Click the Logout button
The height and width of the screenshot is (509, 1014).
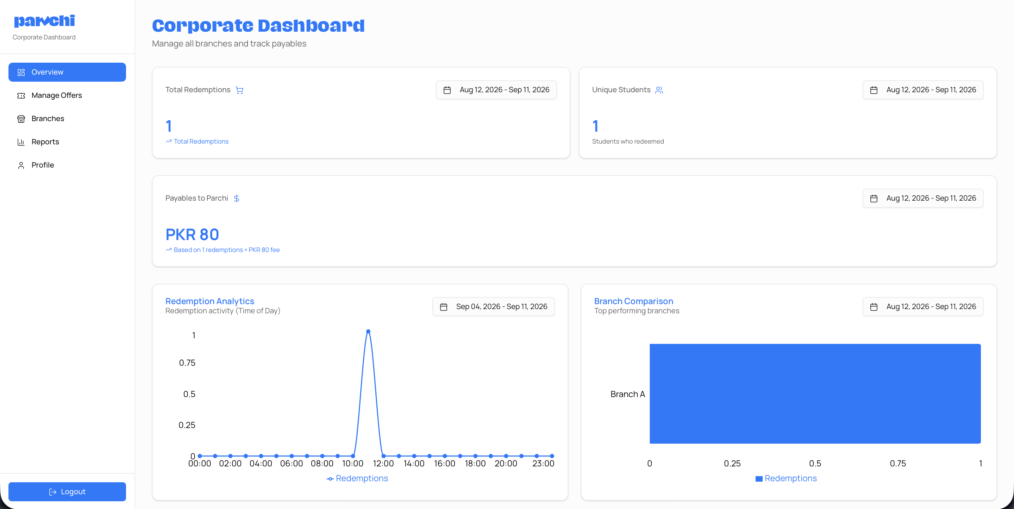tap(67, 492)
